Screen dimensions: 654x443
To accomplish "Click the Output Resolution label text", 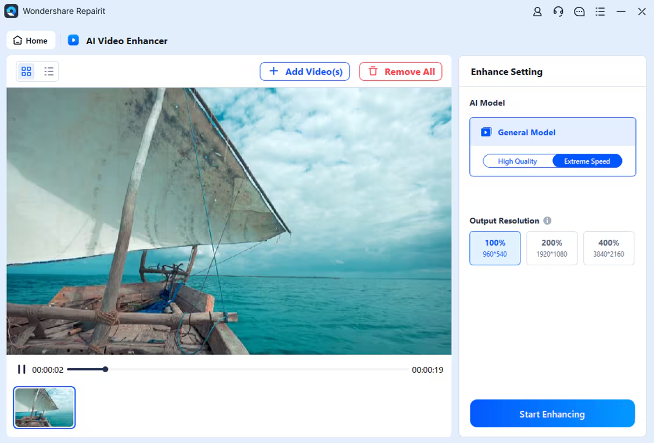I will [504, 221].
